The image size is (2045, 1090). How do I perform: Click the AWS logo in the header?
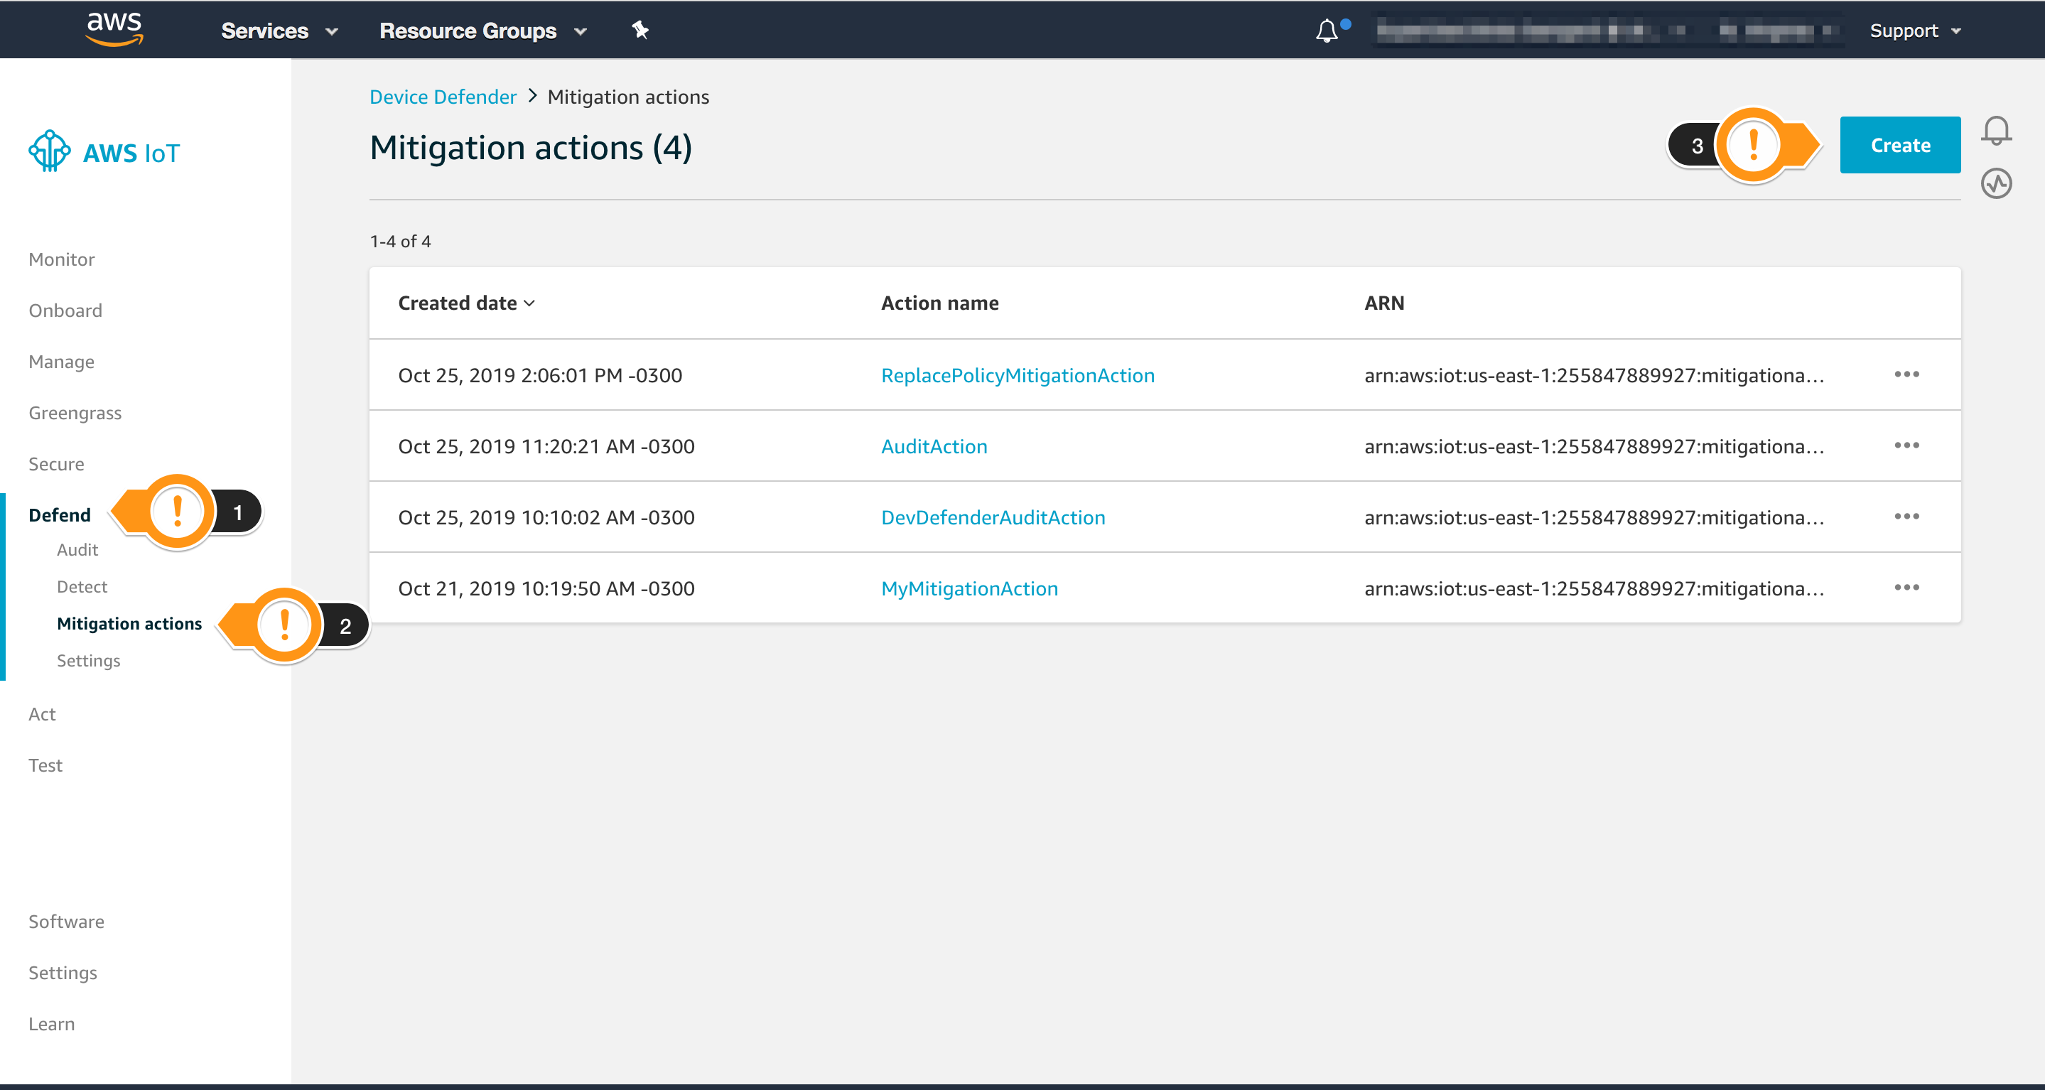114,29
